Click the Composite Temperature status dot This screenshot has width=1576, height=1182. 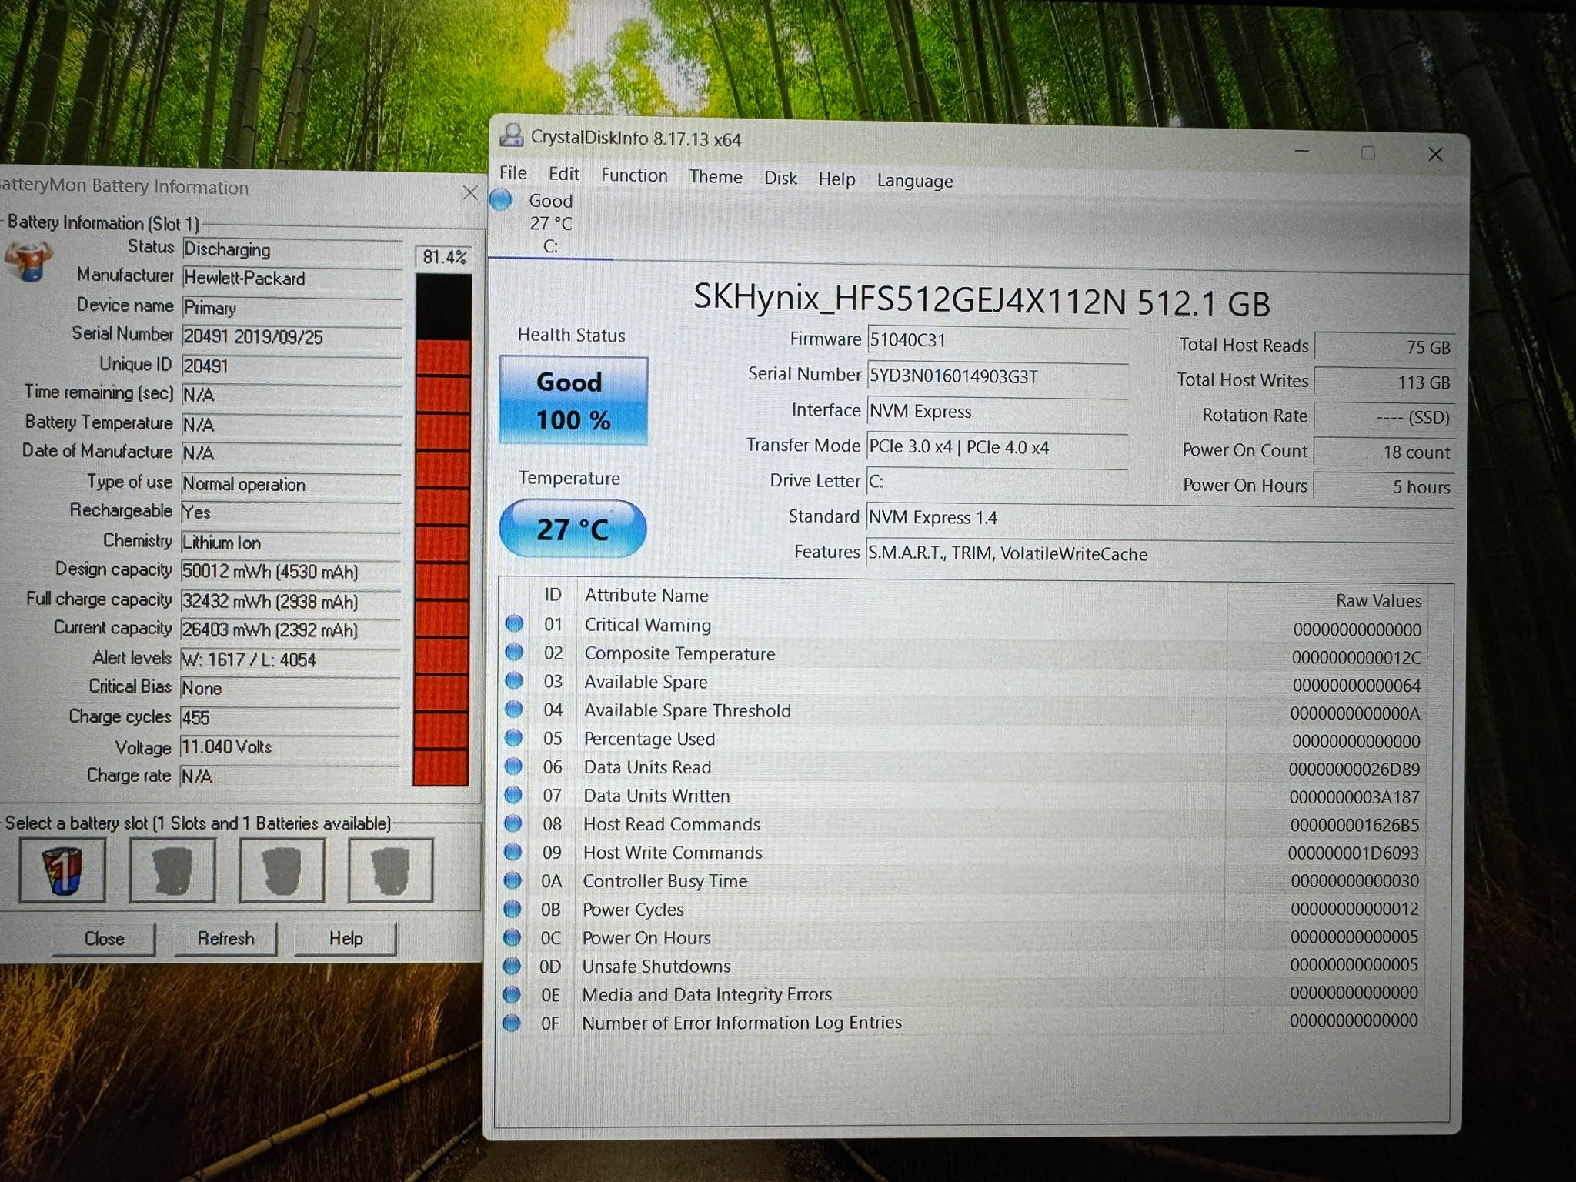click(x=514, y=653)
